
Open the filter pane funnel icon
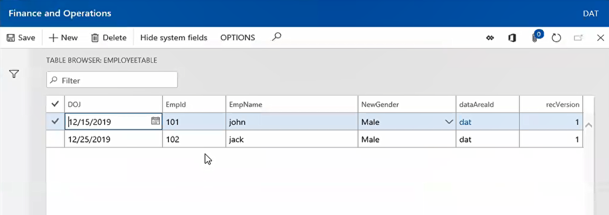point(14,74)
